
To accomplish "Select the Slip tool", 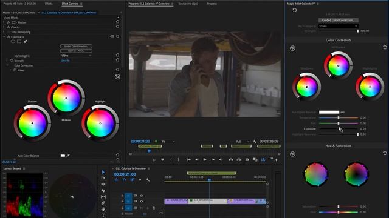I will 103,197.
